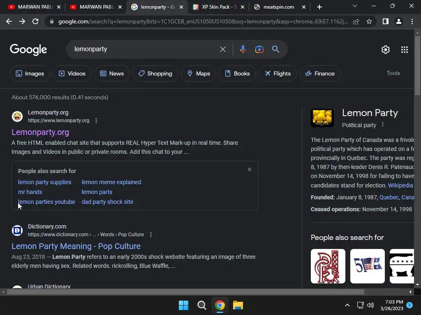The image size is (421, 315).
Task: Open Chrome from the taskbar
Action: pyautogui.click(x=220, y=305)
